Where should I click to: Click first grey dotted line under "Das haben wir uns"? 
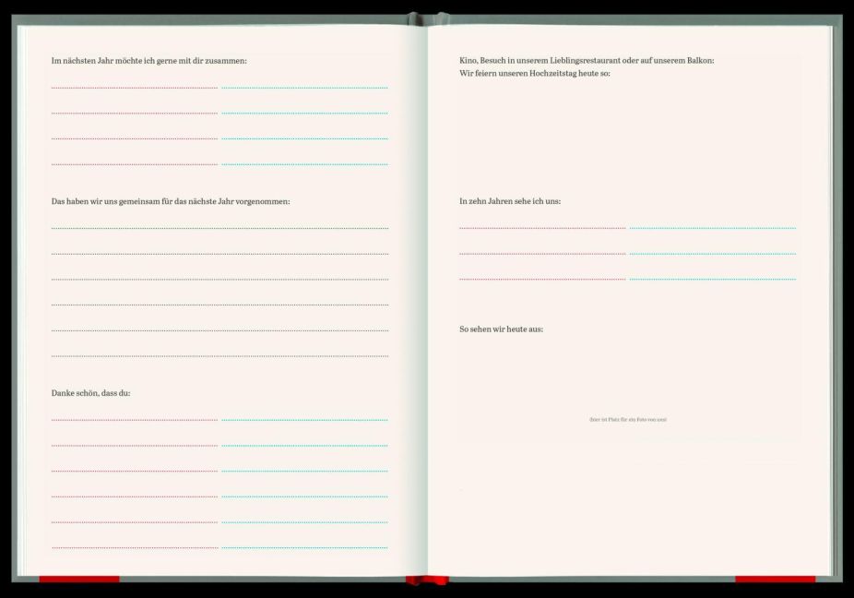(220, 228)
